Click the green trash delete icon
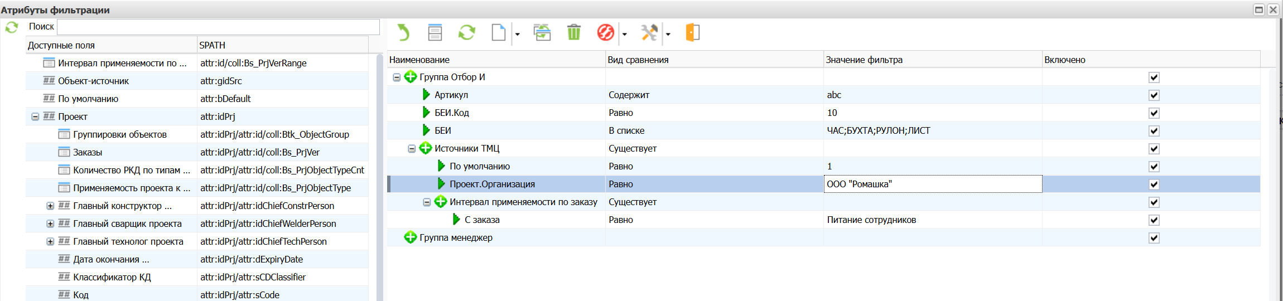This screenshot has height=301, width=1283. [x=573, y=33]
